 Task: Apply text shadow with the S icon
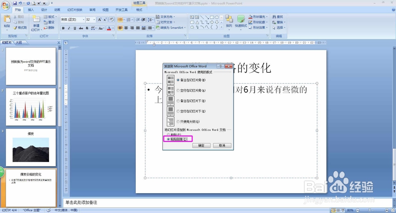[87, 28]
